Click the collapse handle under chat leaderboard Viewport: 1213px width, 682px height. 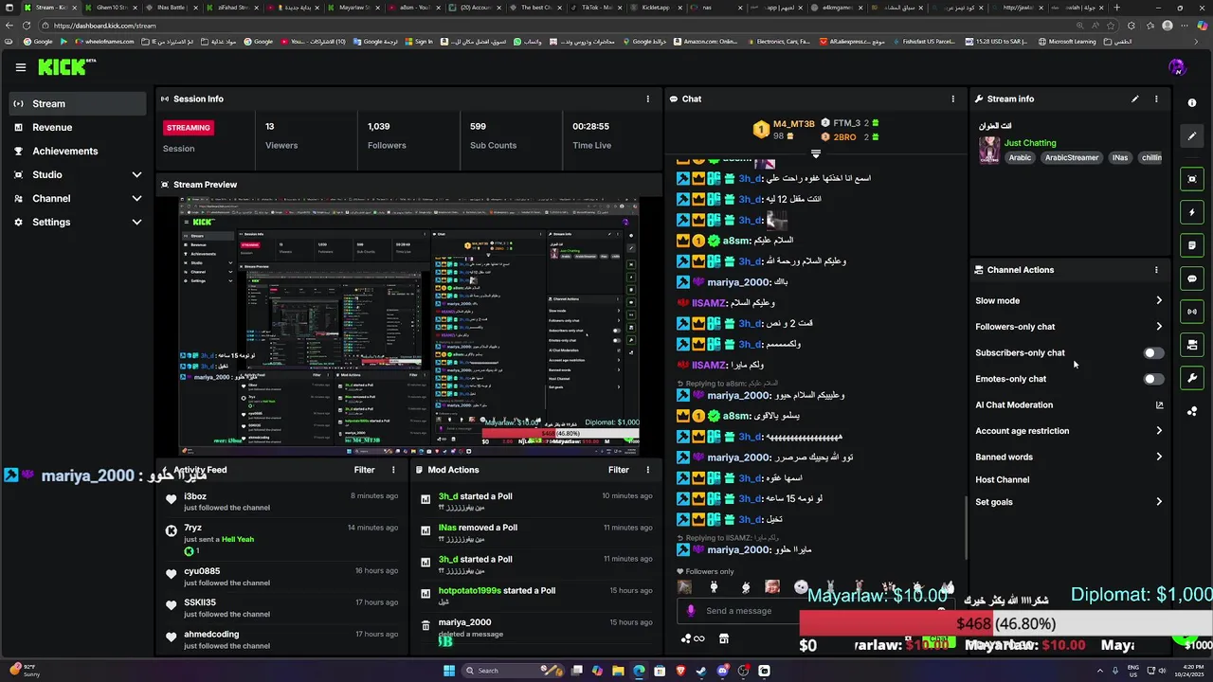(x=815, y=153)
